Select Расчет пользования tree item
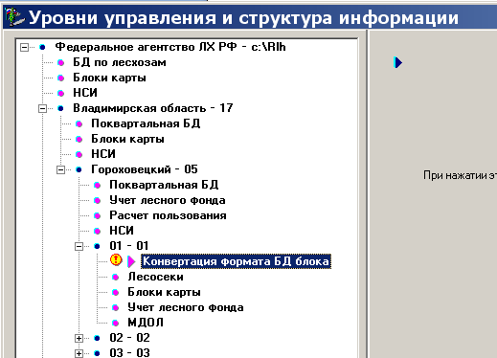Image resolution: width=497 pixels, height=358 pixels. pyautogui.click(x=168, y=215)
